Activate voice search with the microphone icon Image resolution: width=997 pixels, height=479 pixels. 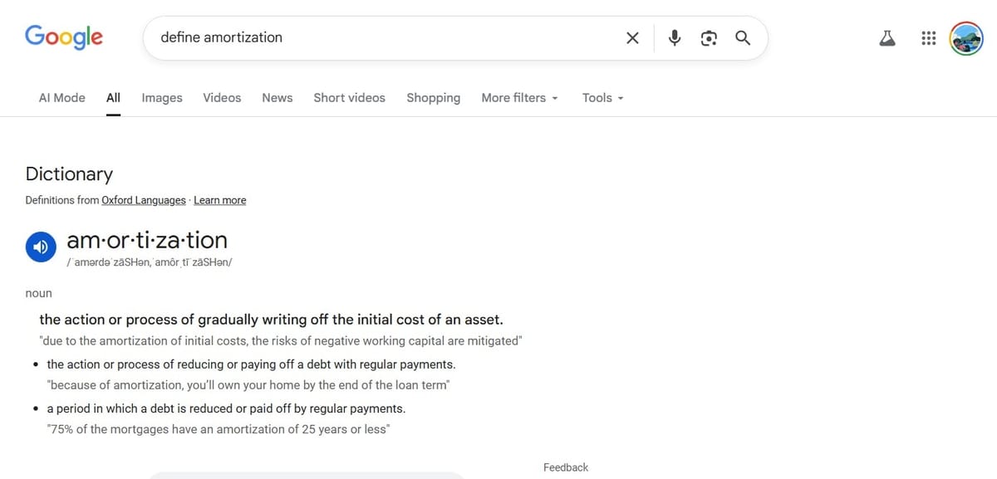(x=674, y=37)
